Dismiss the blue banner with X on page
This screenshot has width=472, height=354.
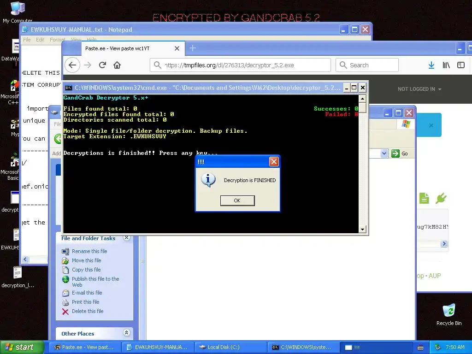point(431,125)
